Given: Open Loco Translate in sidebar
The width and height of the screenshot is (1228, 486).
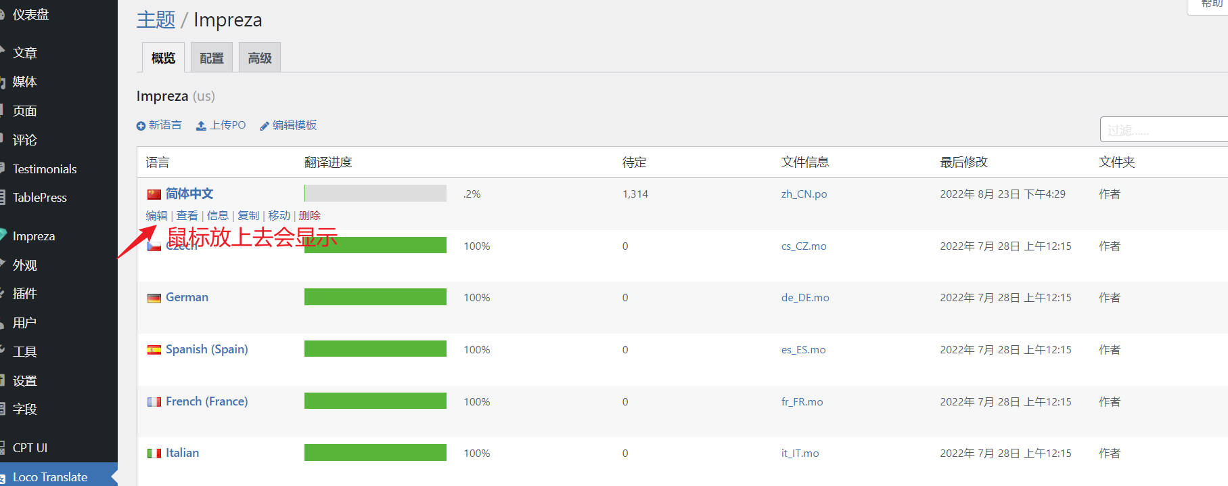Looking at the screenshot, I should coord(50,477).
